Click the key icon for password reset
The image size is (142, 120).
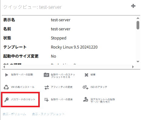(6, 100)
